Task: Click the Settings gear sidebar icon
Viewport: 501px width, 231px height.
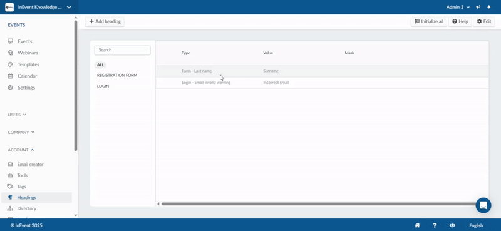Action: [x=10, y=88]
